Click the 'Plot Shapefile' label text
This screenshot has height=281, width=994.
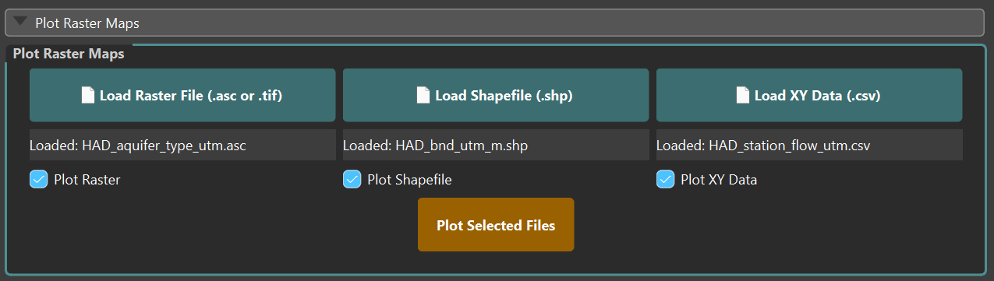point(409,180)
